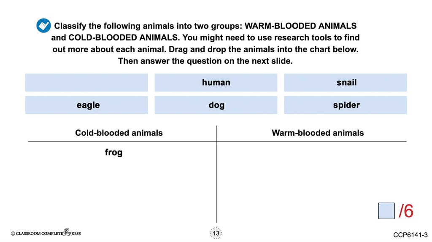Select the spider animal tile
This screenshot has height=242, width=432.
pos(345,105)
